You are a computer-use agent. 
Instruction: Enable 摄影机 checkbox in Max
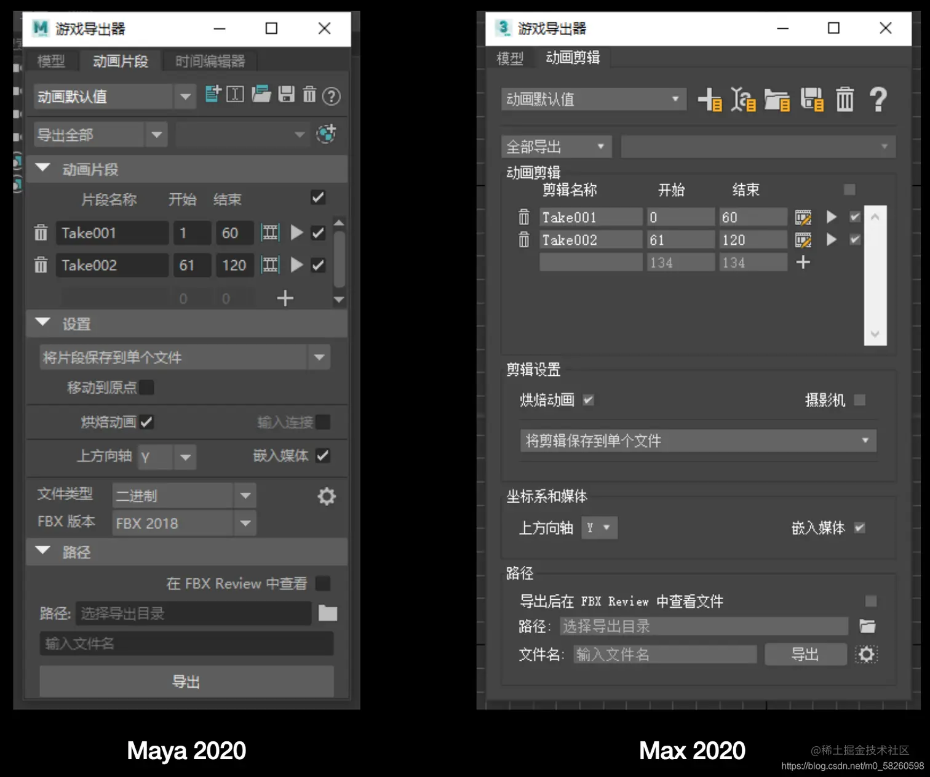(x=860, y=400)
